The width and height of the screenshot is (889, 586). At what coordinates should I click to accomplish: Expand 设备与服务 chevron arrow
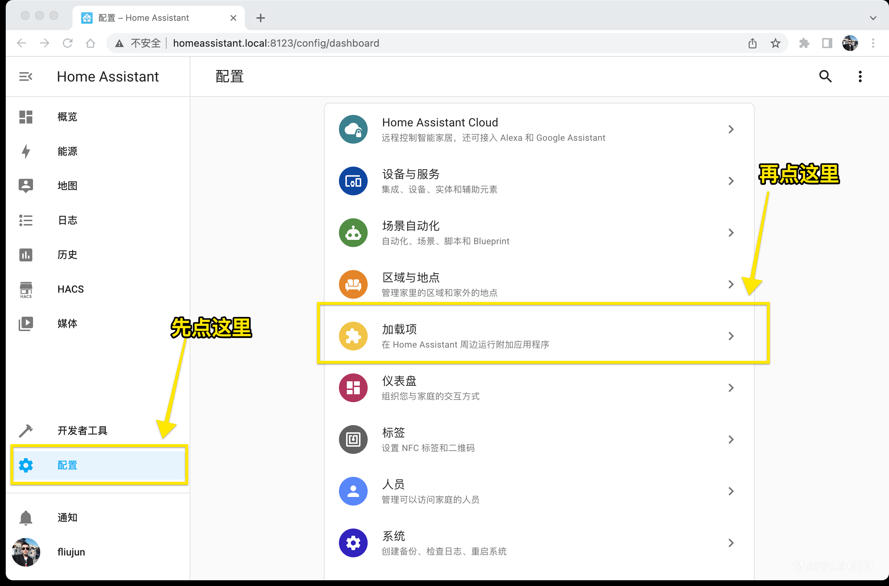coord(731,181)
